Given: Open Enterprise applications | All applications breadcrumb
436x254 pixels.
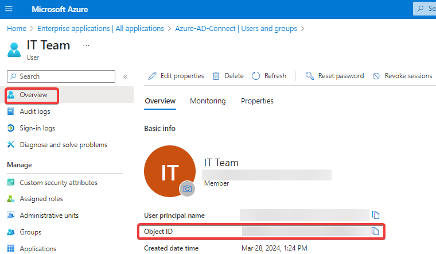Looking at the screenshot, I should click(100, 29).
